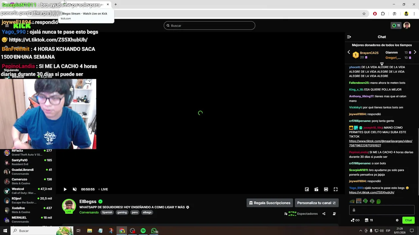Click BrayanCA25 top donor entry

point(366,55)
